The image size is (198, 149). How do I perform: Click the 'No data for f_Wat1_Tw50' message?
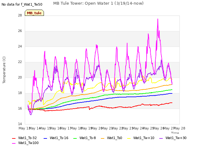click(x=22, y=4)
